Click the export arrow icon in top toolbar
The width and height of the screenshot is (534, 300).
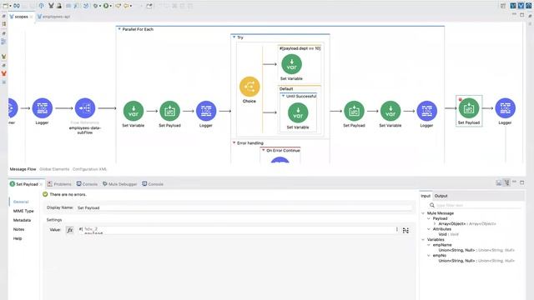pyautogui.click(x=149, y=6)
